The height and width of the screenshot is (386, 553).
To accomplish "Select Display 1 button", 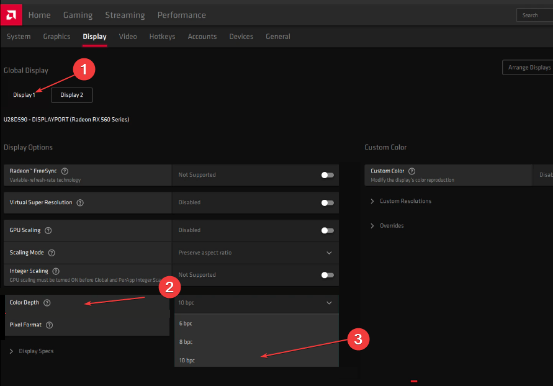I will [24, 95].
